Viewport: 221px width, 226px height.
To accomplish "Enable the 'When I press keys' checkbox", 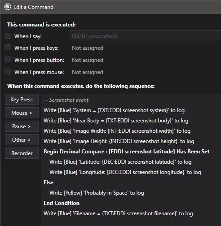I will coord(8,48).
